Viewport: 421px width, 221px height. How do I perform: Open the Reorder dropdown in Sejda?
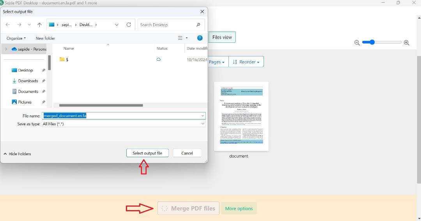click(x=246, y=62)
